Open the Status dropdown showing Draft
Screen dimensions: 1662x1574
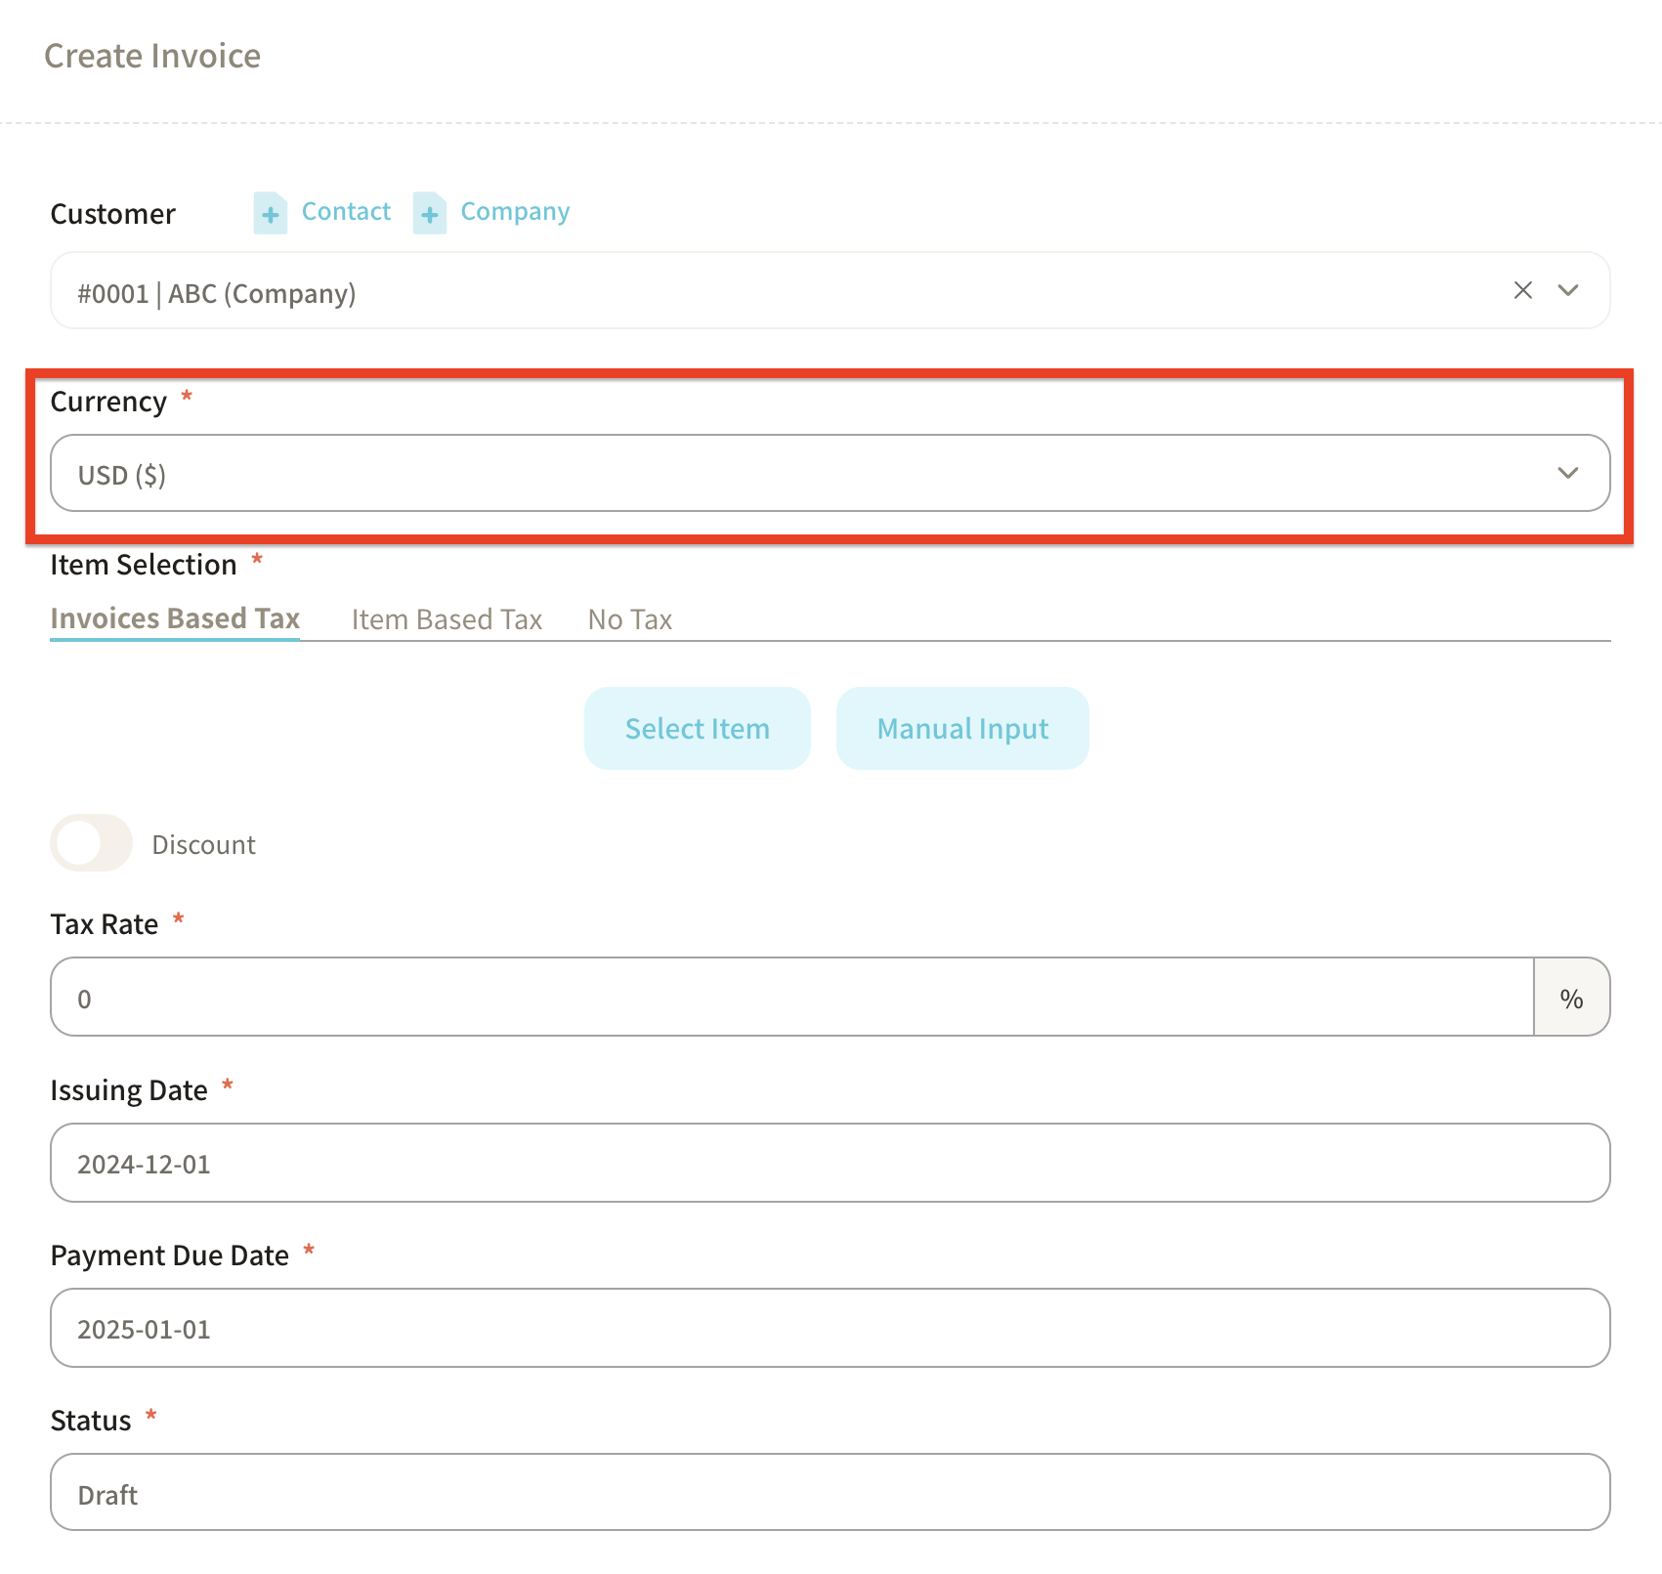(x=829, y=1493)
